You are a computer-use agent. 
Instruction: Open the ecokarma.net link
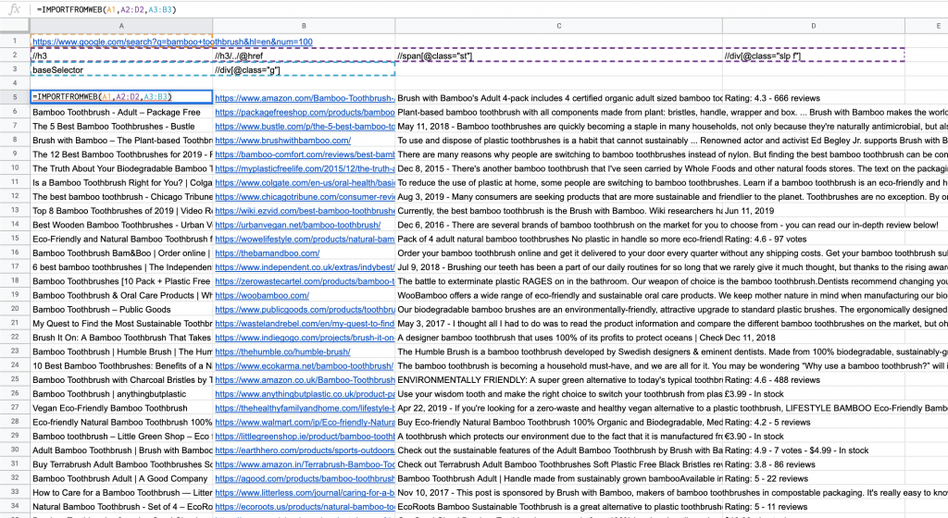pyautogui.click(x=304, y=366)
